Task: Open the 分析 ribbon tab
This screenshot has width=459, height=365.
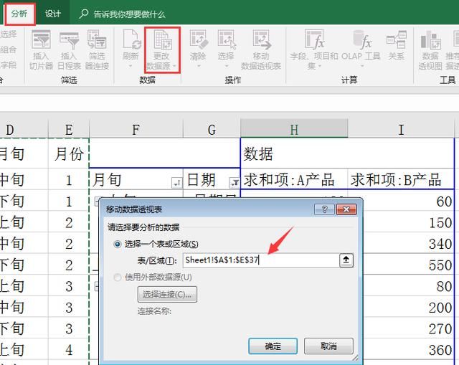Action: click(19, 14)
